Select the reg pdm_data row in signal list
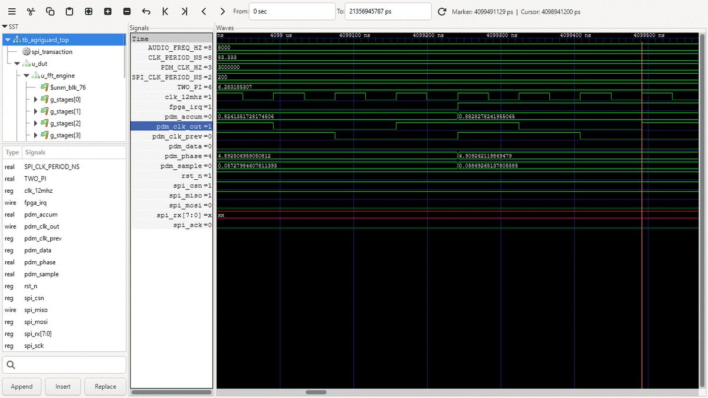The height and width of the screenshot is (398, 708). (64, 250)
